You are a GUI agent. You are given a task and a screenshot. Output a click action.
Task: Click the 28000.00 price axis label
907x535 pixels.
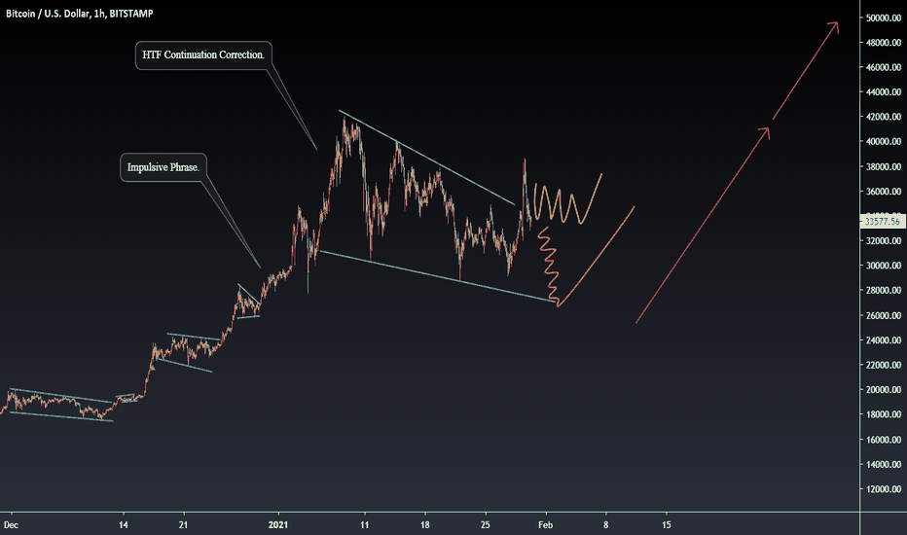(x=884, y=290)
